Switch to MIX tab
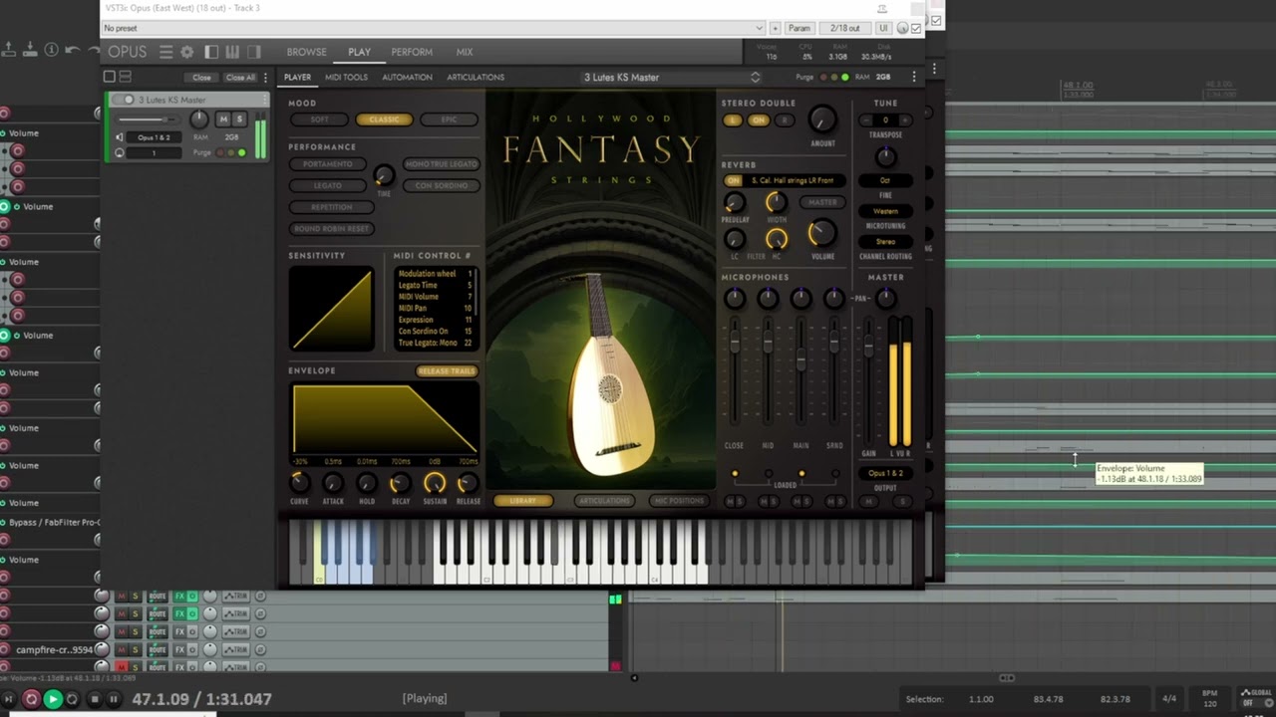This screenshot has width=1276, height=717. click(465, 52)
